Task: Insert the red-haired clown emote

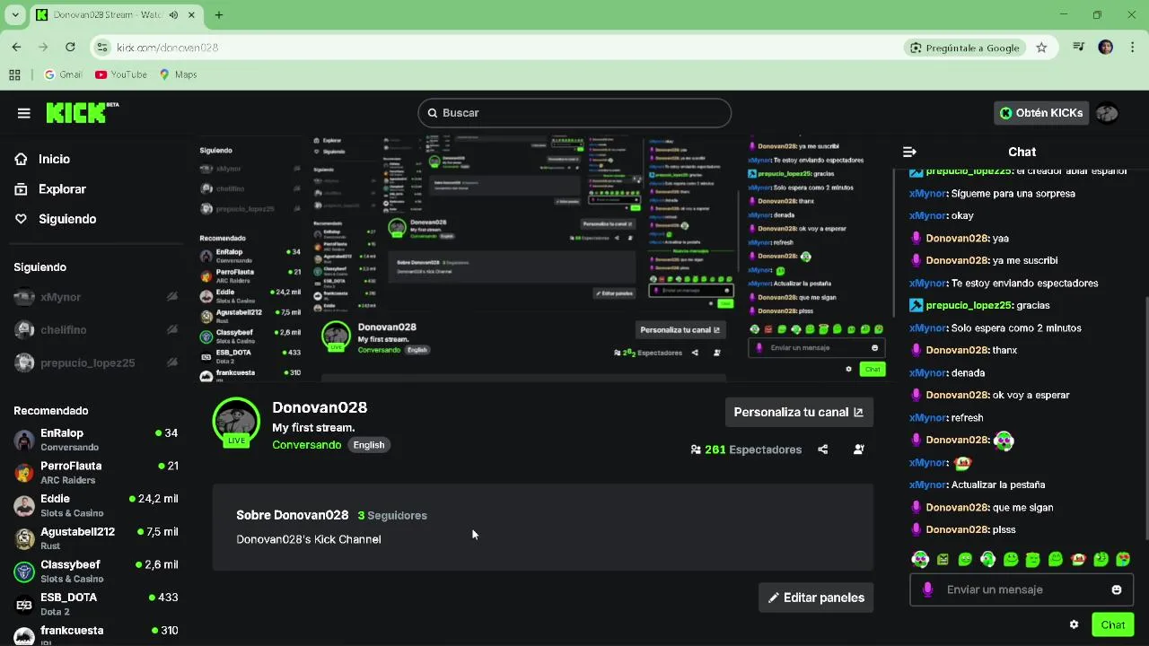Action: click(1078, 559)
